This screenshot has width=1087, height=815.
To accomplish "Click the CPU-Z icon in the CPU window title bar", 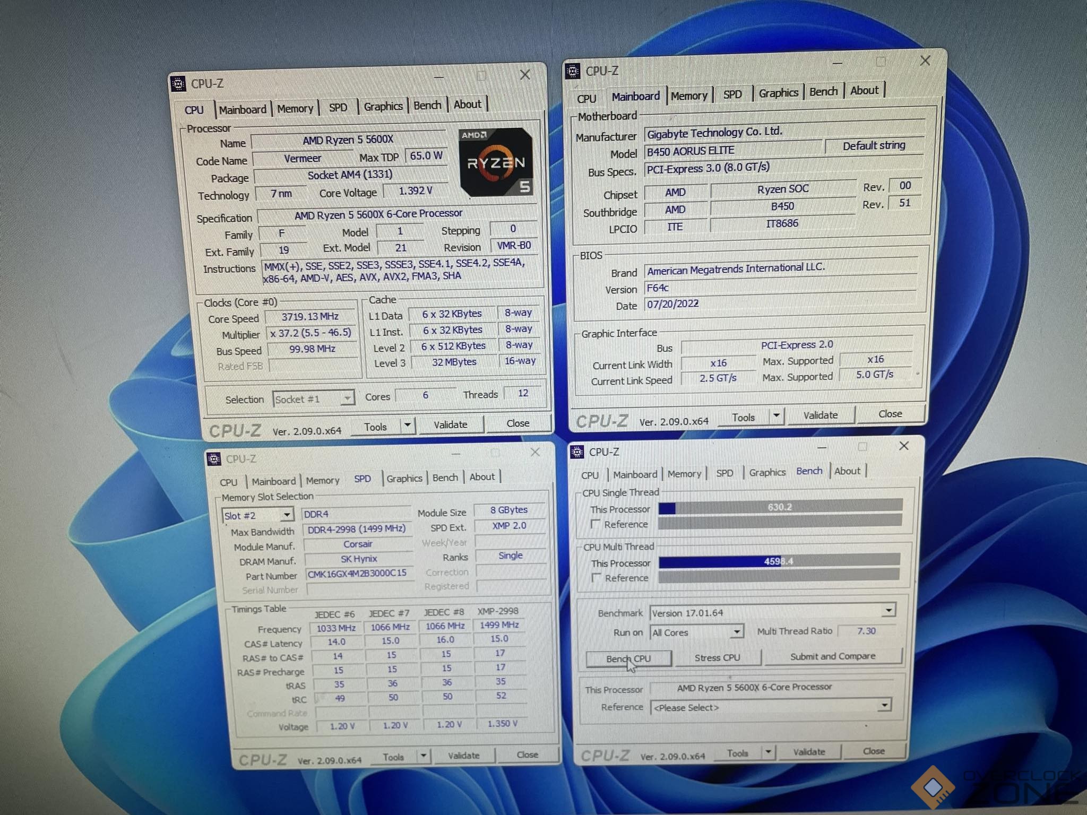I will [x=178, y=84].
